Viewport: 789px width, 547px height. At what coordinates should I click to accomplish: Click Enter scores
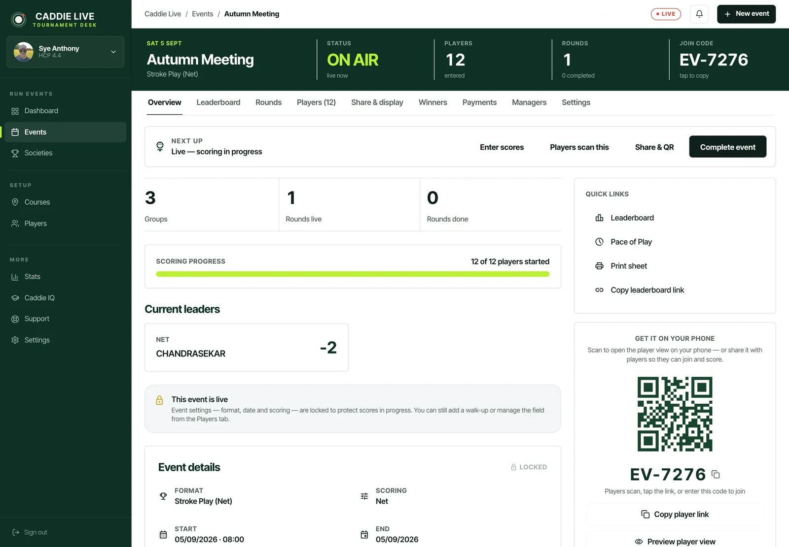tap(502, 147)
